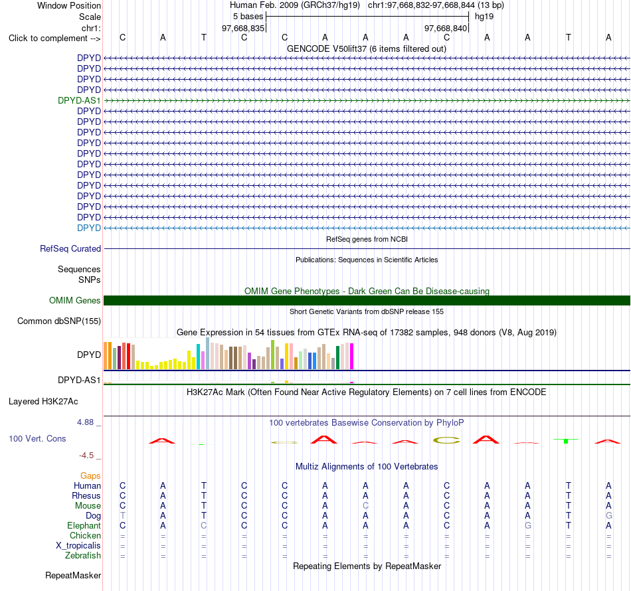Open '100 vertebrates Basewise Conservation by PhyloP' title

(367, 423)
